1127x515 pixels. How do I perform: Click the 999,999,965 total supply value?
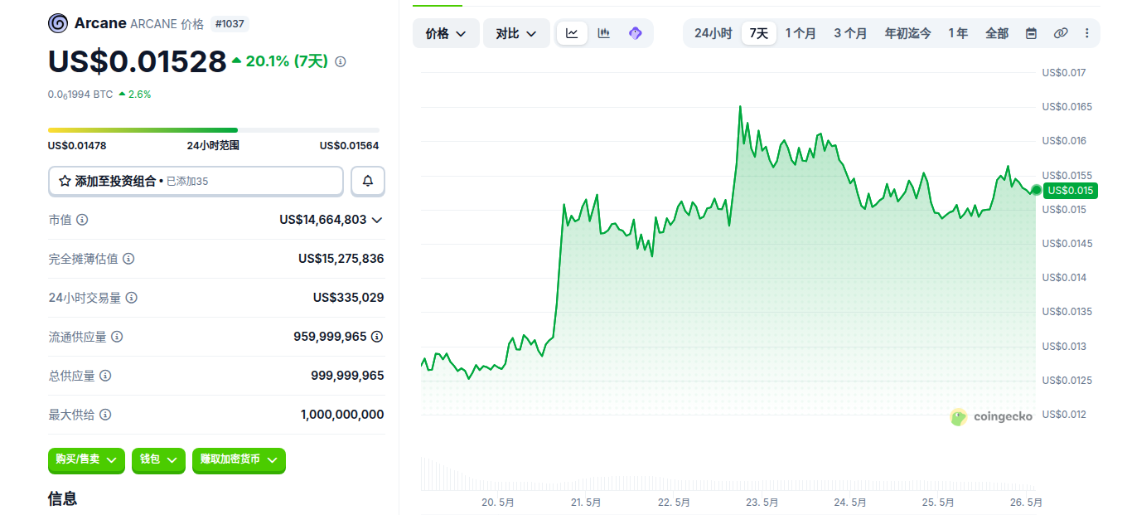[347, 376]
